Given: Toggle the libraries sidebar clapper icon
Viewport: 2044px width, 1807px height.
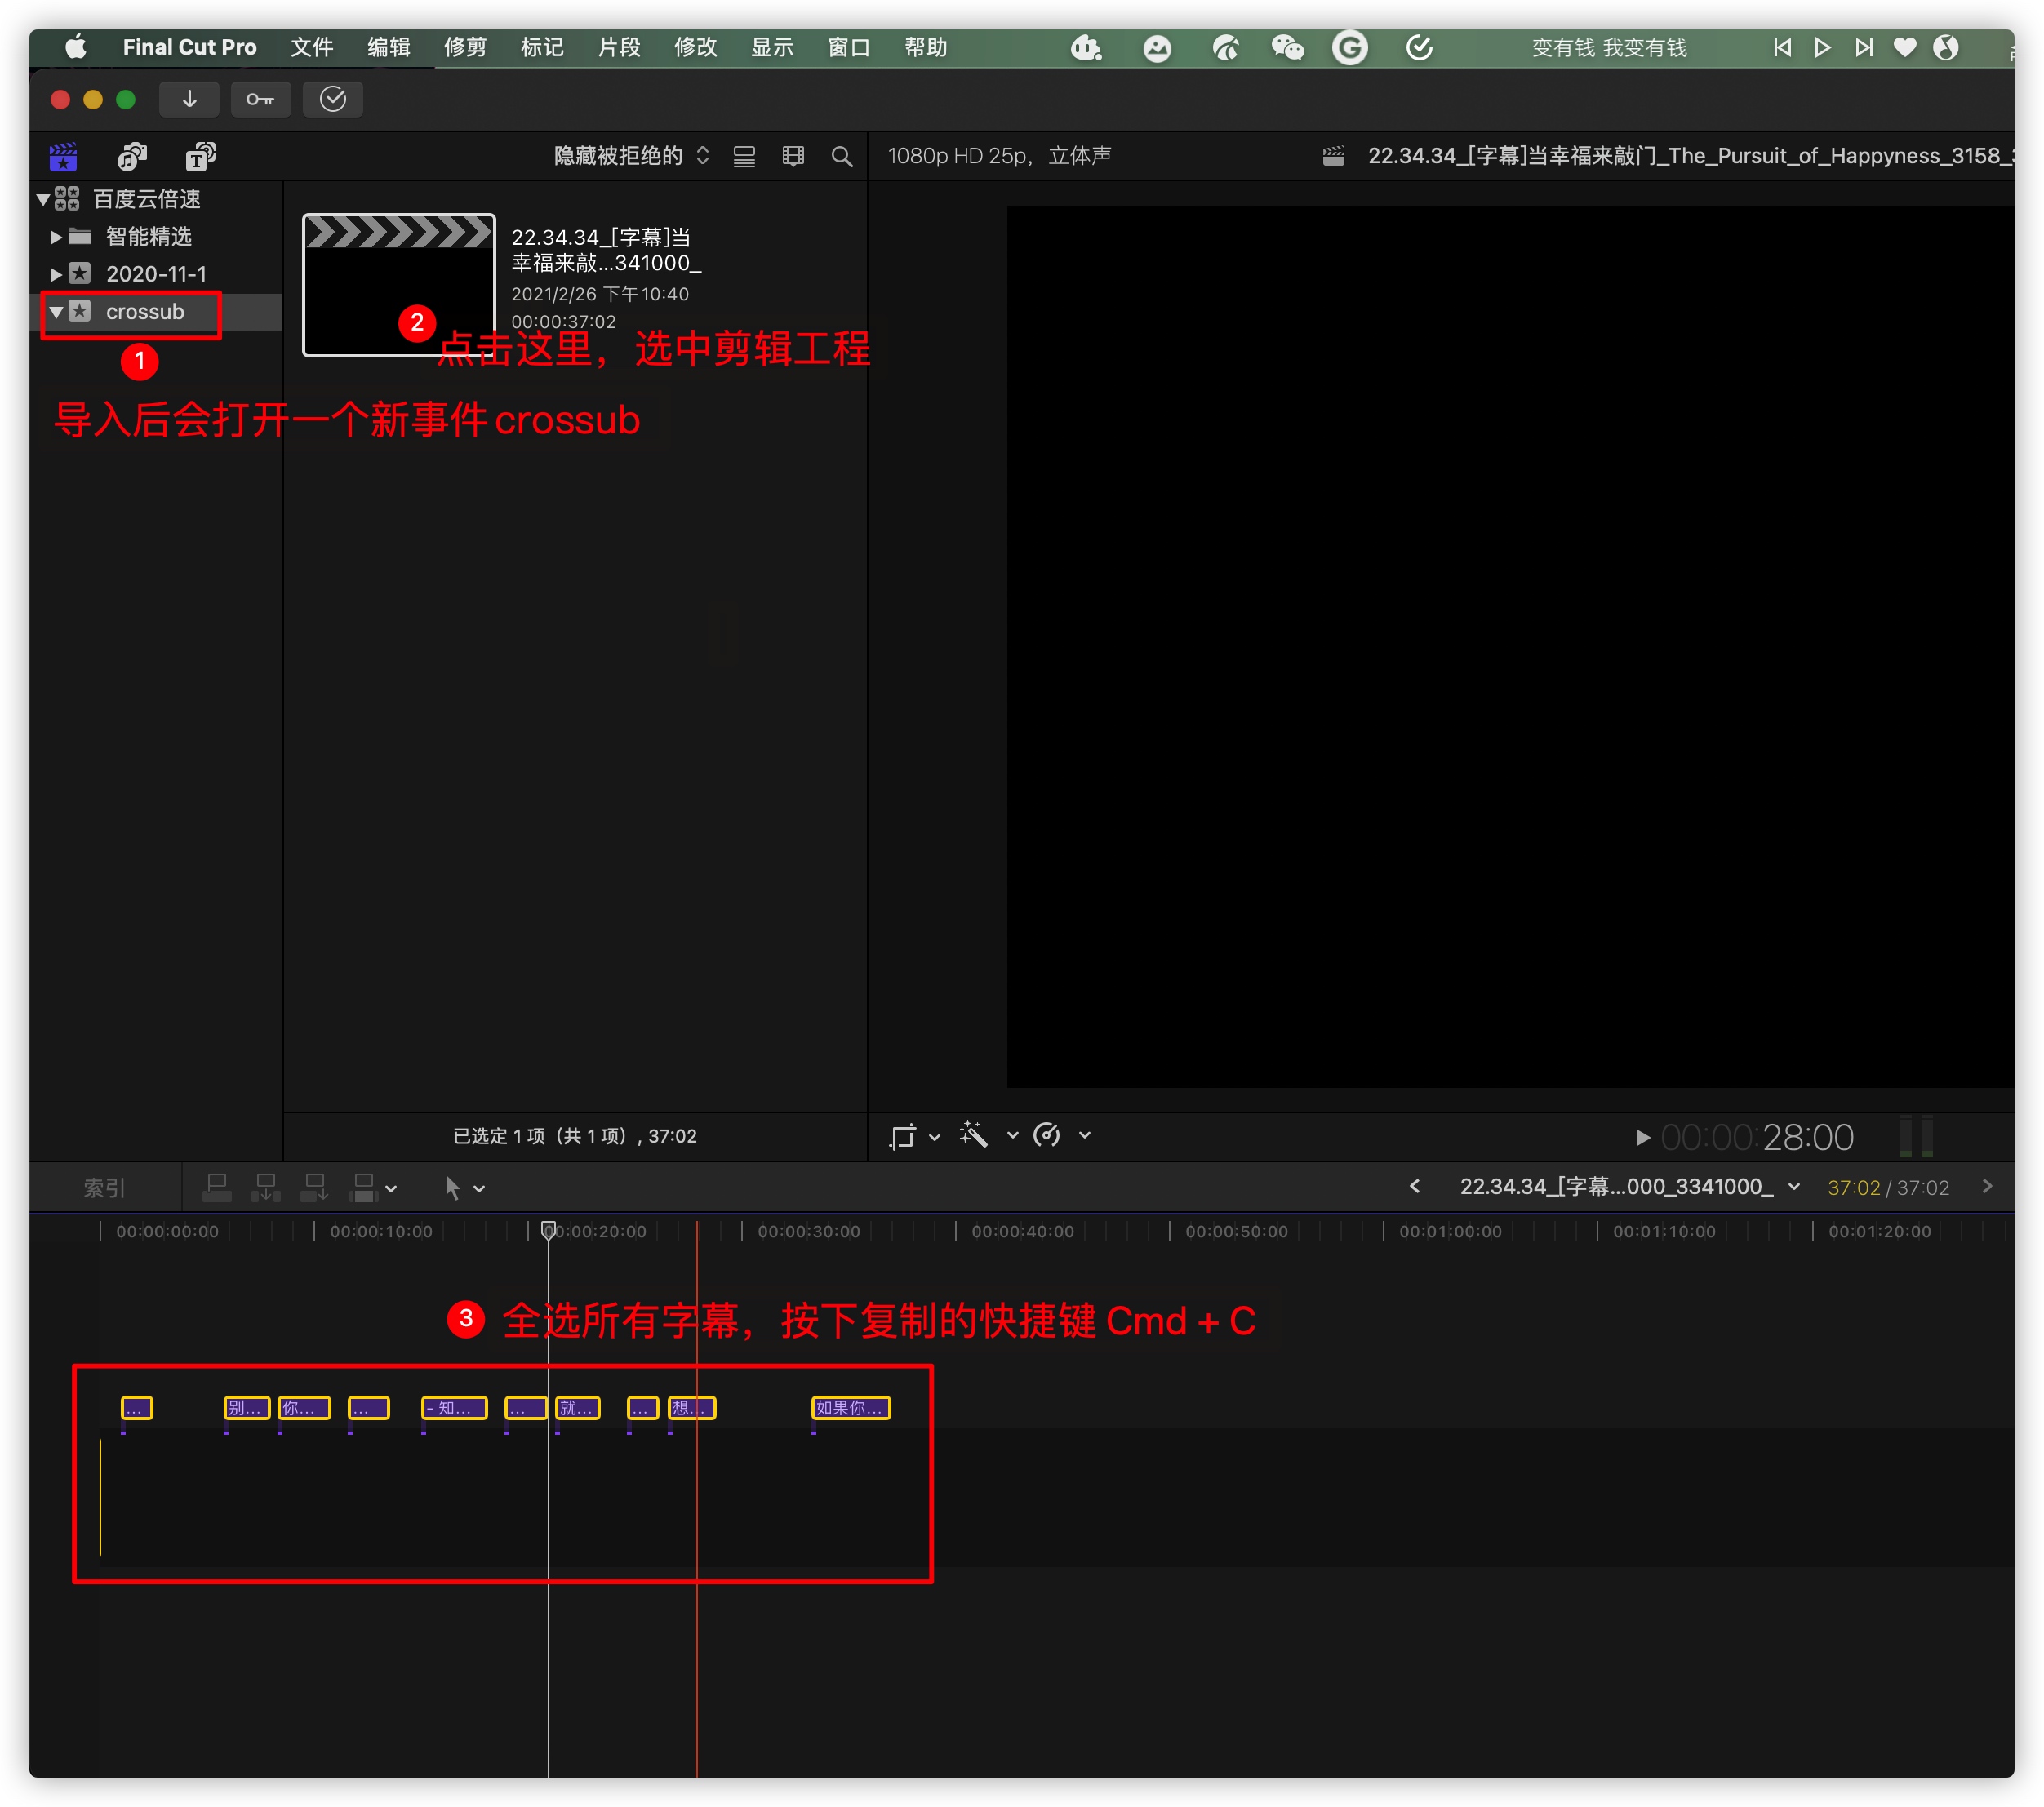Looking at the screenshot, I should (63, 156).
